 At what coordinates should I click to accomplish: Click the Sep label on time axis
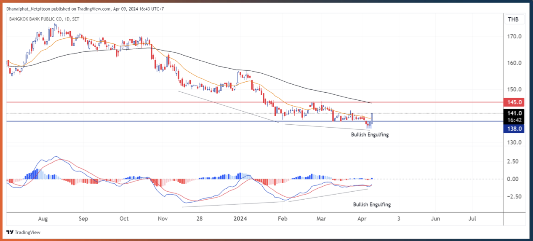pyautogui.click(x=83, y=219)
